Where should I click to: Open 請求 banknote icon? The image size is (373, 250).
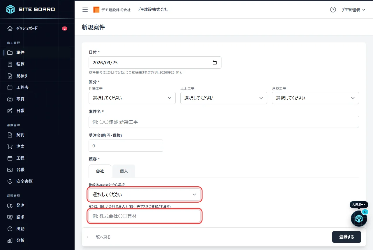tap(10, 217)
